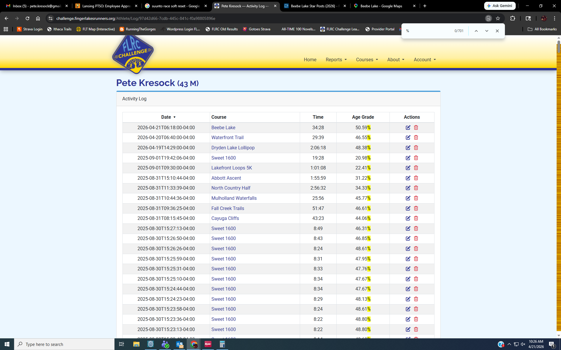
Task: Delete the Cayuga Cliffs activity entry
Action: 416,218
